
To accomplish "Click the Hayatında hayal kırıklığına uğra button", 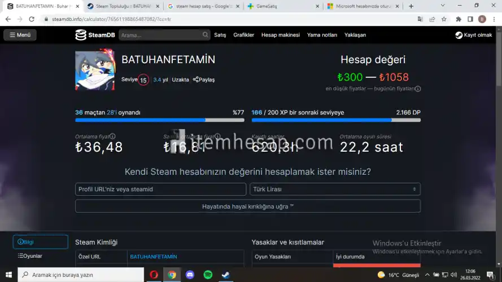I will click(x=247, y=206).
